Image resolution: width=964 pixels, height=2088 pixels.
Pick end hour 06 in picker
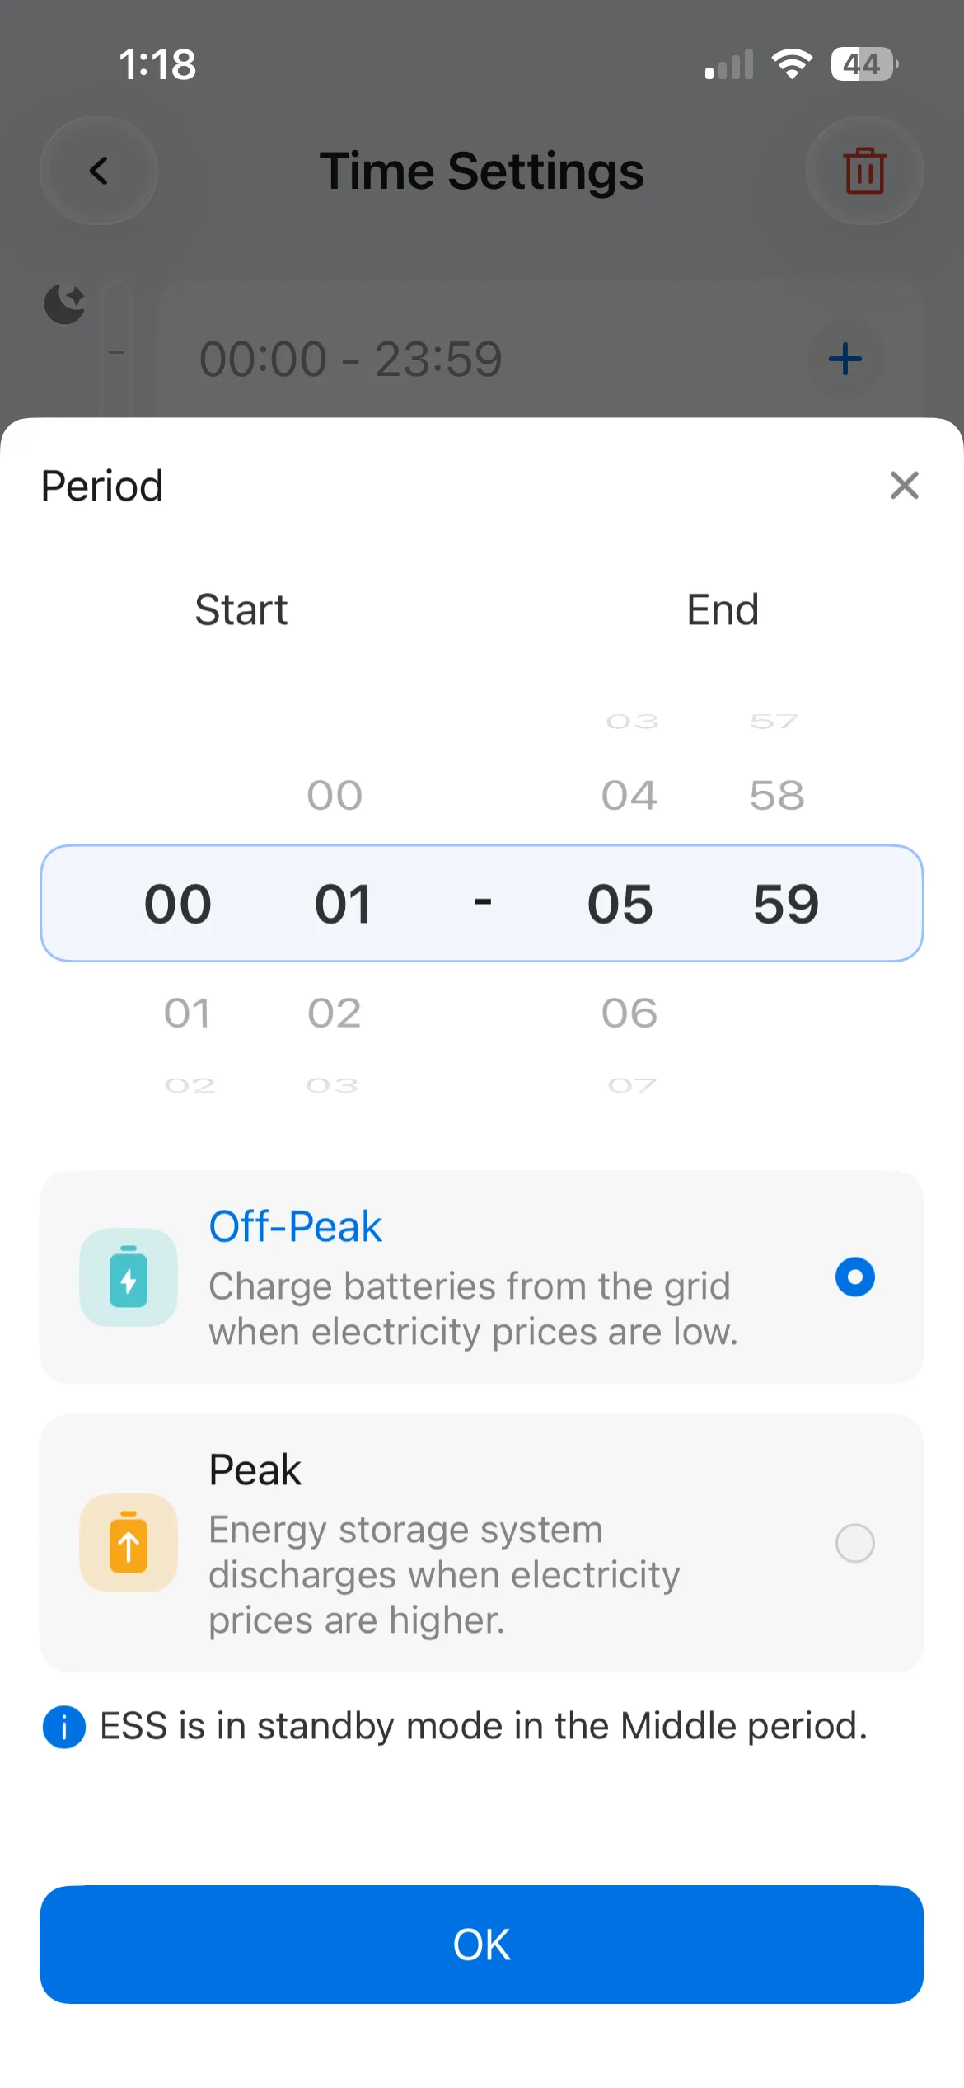tap(629, 1013)
